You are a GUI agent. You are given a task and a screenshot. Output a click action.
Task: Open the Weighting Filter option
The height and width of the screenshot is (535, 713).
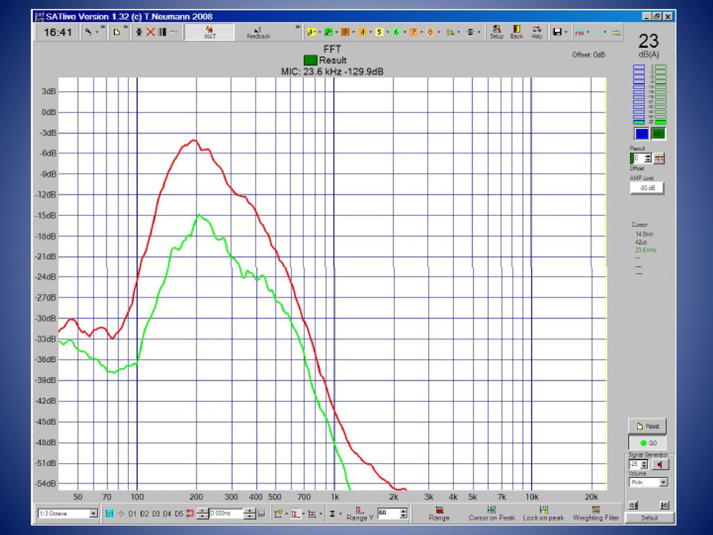pos(596,513)
